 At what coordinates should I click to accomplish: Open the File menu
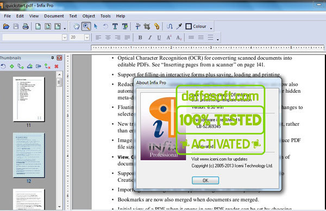point(7,16)
